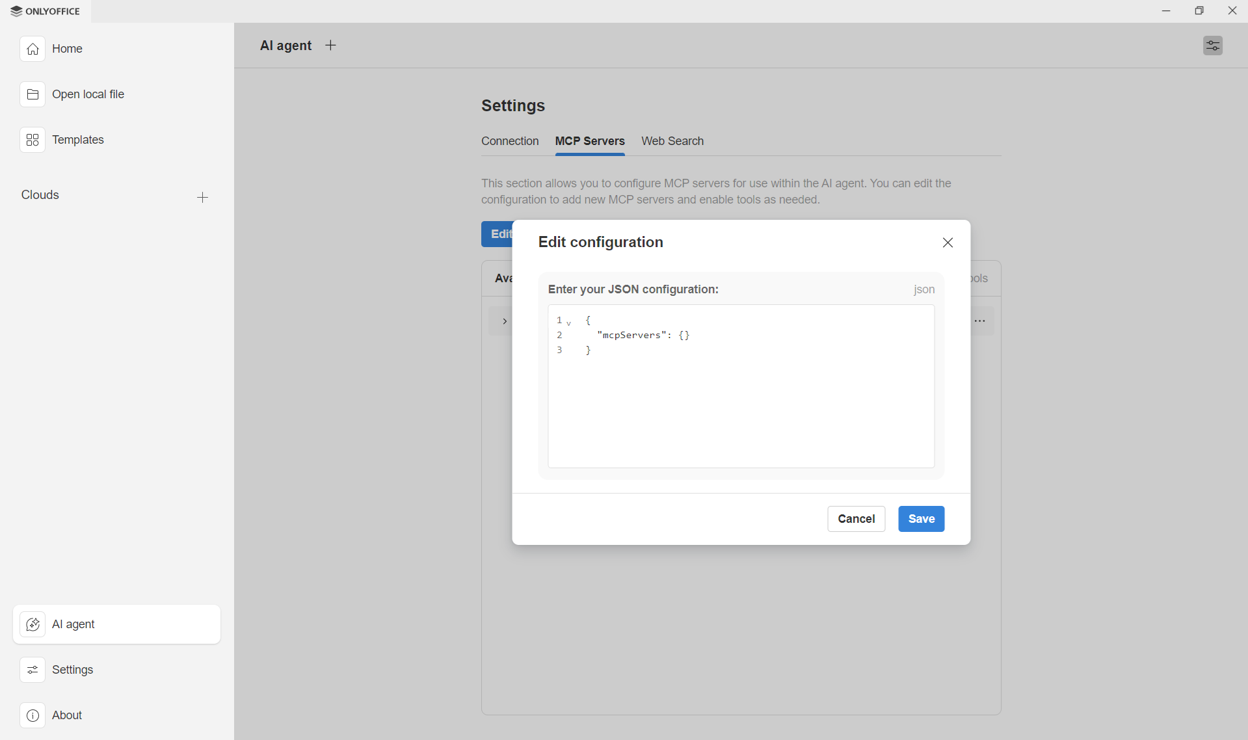Image resolution: width=1248 pixels, height=740 pixels.
Task: Click the ONLYOFFICE logo
Action: pyautogui.click(x=44, y=11)
